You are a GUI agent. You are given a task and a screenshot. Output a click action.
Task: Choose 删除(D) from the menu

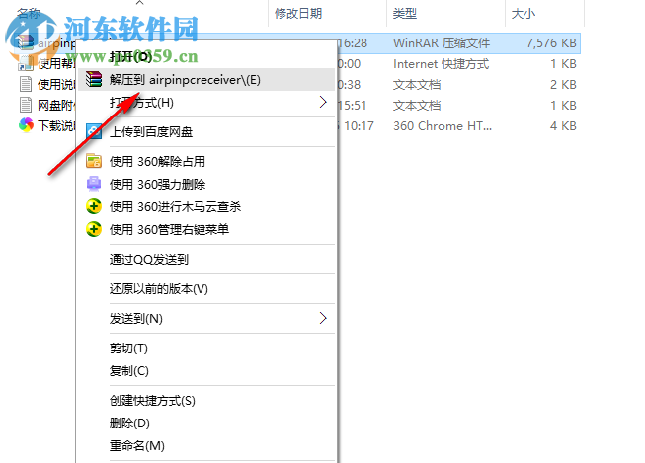pyautogui.click(x=206, y=424)
